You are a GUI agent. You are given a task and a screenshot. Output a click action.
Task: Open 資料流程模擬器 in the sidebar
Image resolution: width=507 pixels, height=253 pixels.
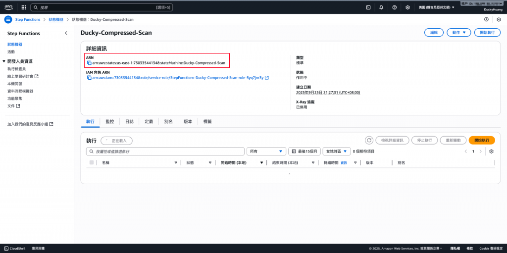tap(20, 91)
